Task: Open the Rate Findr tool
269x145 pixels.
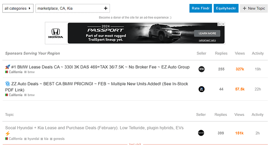Action: (x=200, y=8)
